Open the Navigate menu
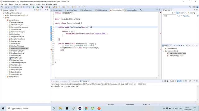The width and height of the screenshot is (199, 111). coord(25,4)
